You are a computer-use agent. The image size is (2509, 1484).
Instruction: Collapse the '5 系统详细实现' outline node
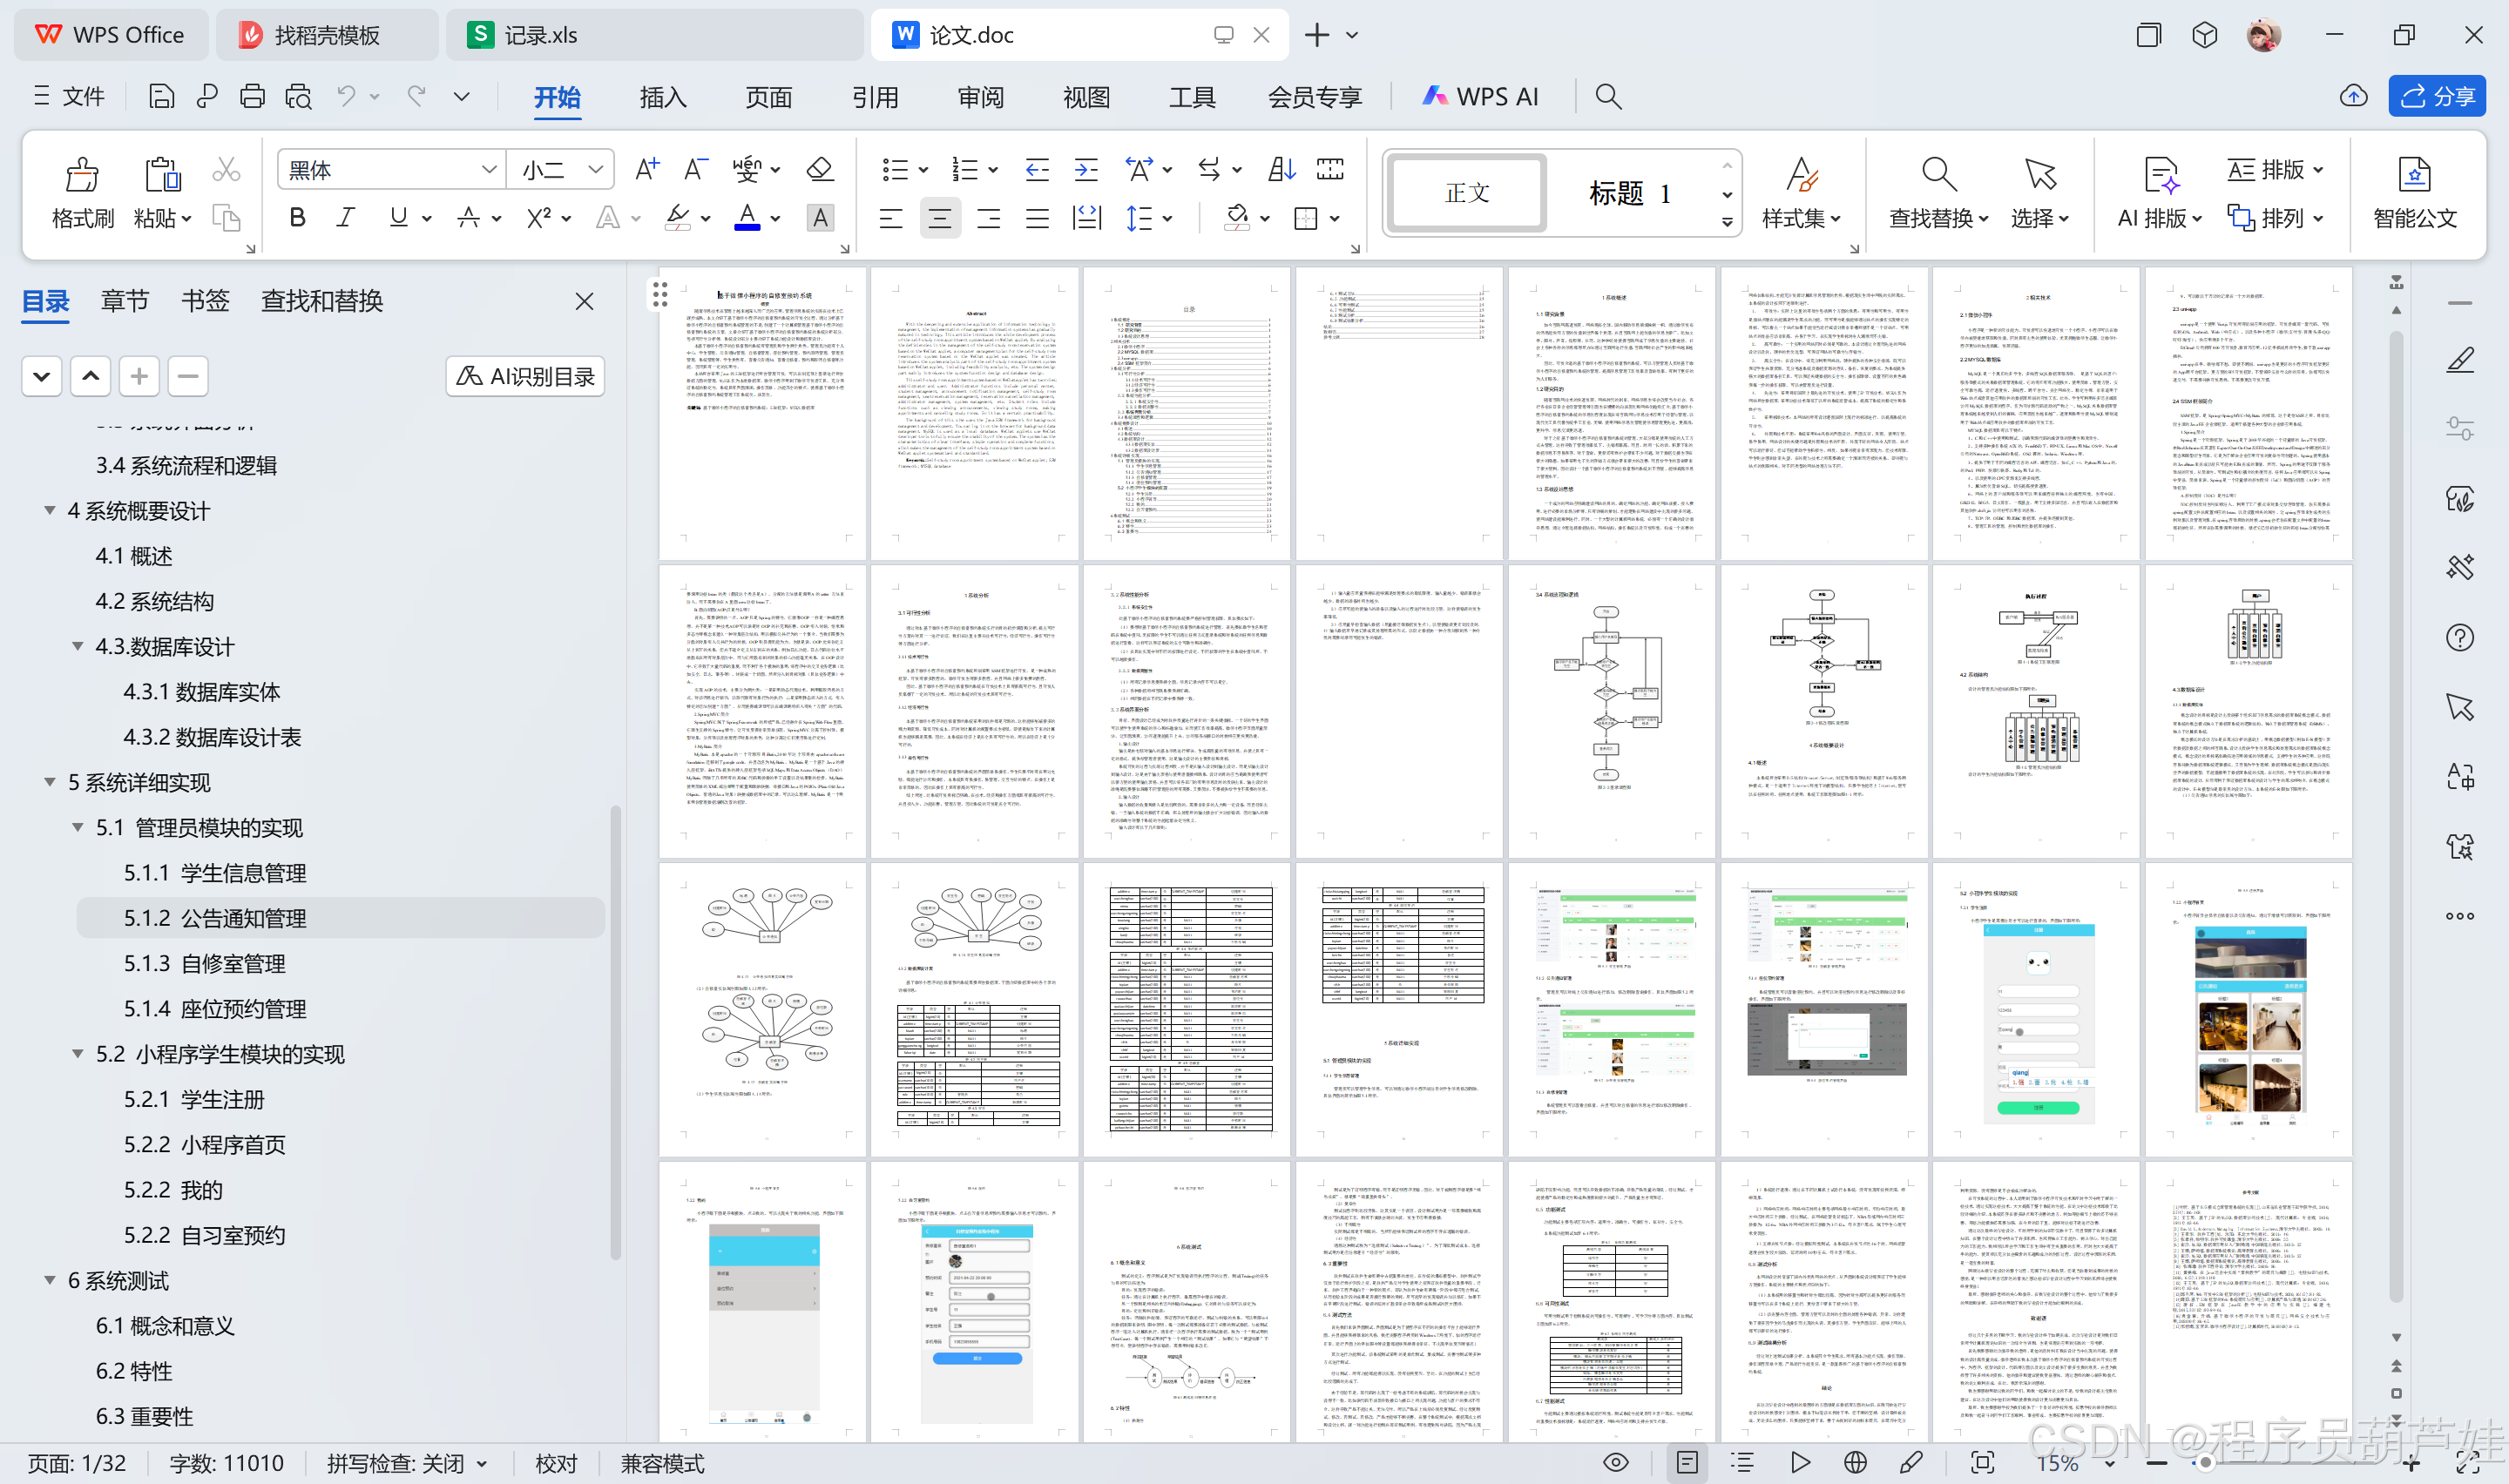click(49, 782)
